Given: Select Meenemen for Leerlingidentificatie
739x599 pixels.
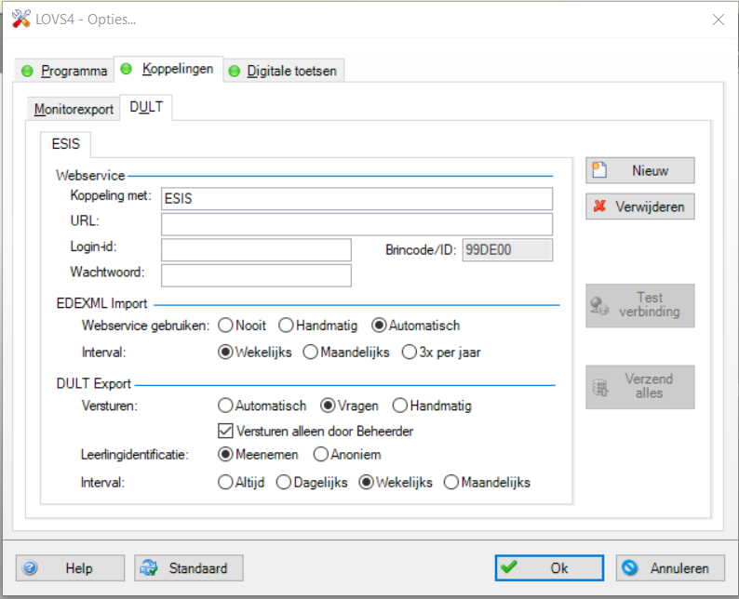Looking at the screenshot, I should click(x=226, y=455).
